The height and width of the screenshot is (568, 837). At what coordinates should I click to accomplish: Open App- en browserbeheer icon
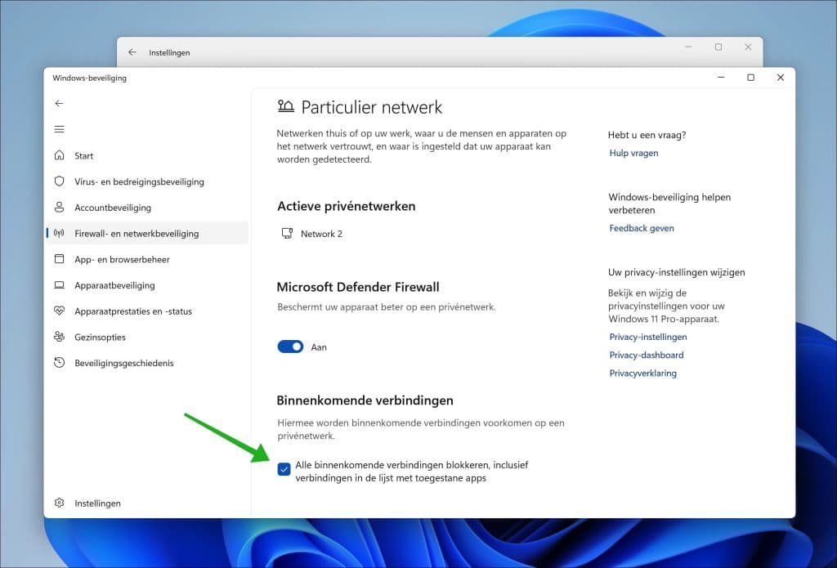(59, 259)
